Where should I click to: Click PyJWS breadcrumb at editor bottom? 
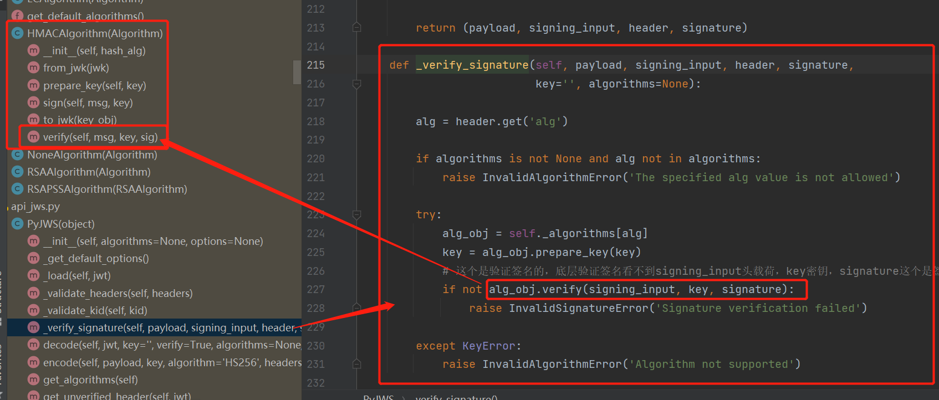378,397
